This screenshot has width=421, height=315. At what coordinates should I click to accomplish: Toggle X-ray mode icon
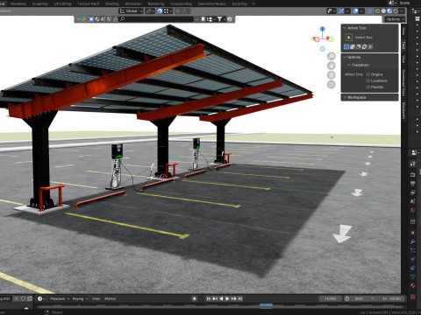pyautogui.click(x=370, y=11)
